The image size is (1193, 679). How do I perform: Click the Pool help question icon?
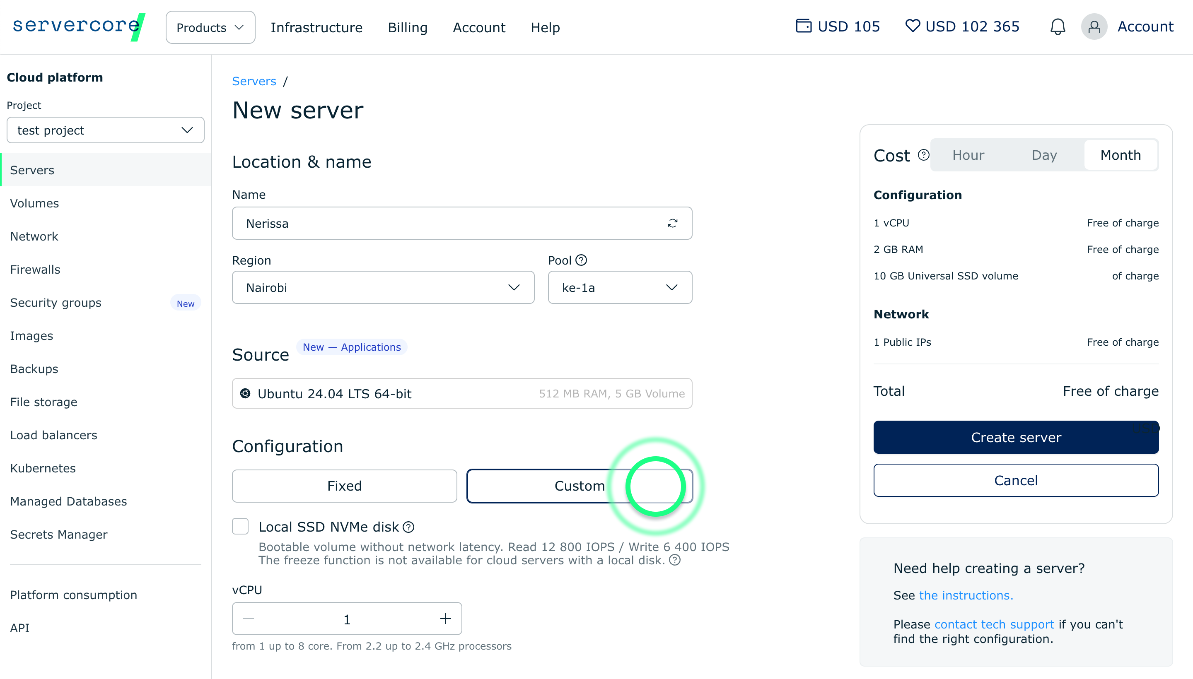coord(581,260)
